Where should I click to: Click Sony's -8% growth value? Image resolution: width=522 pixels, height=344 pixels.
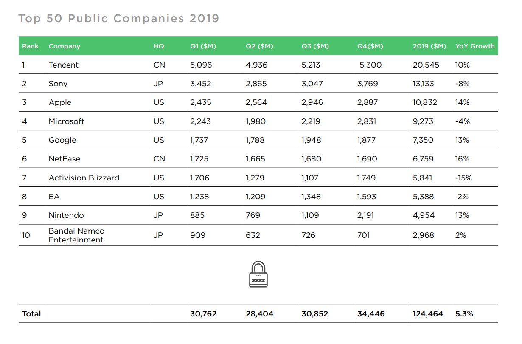click(x=462, y=84)
